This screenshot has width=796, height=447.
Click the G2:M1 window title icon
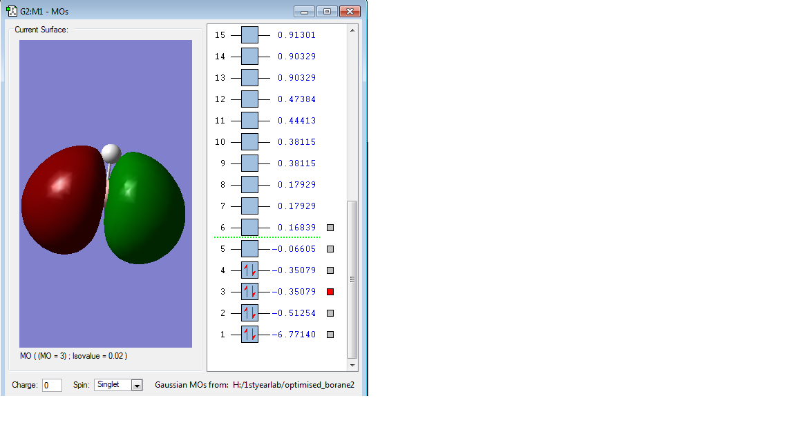[x=12, y=10]
